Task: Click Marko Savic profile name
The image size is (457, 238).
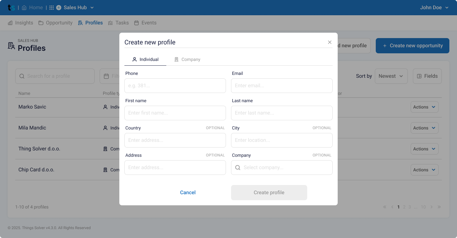Action: [32, 107]
